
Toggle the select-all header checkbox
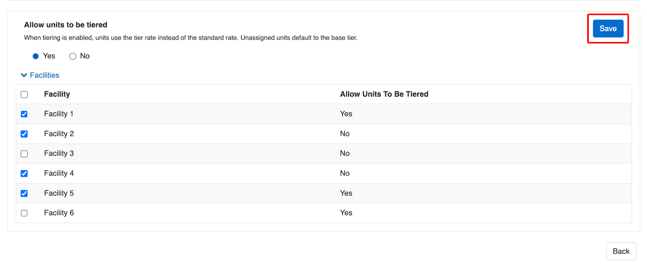pos(24,94)
